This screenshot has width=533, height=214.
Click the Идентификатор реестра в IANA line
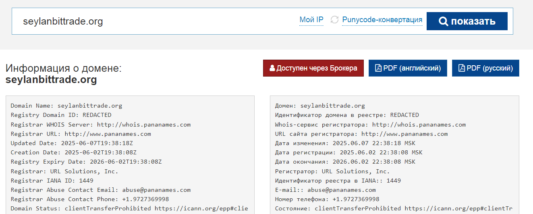338,181
